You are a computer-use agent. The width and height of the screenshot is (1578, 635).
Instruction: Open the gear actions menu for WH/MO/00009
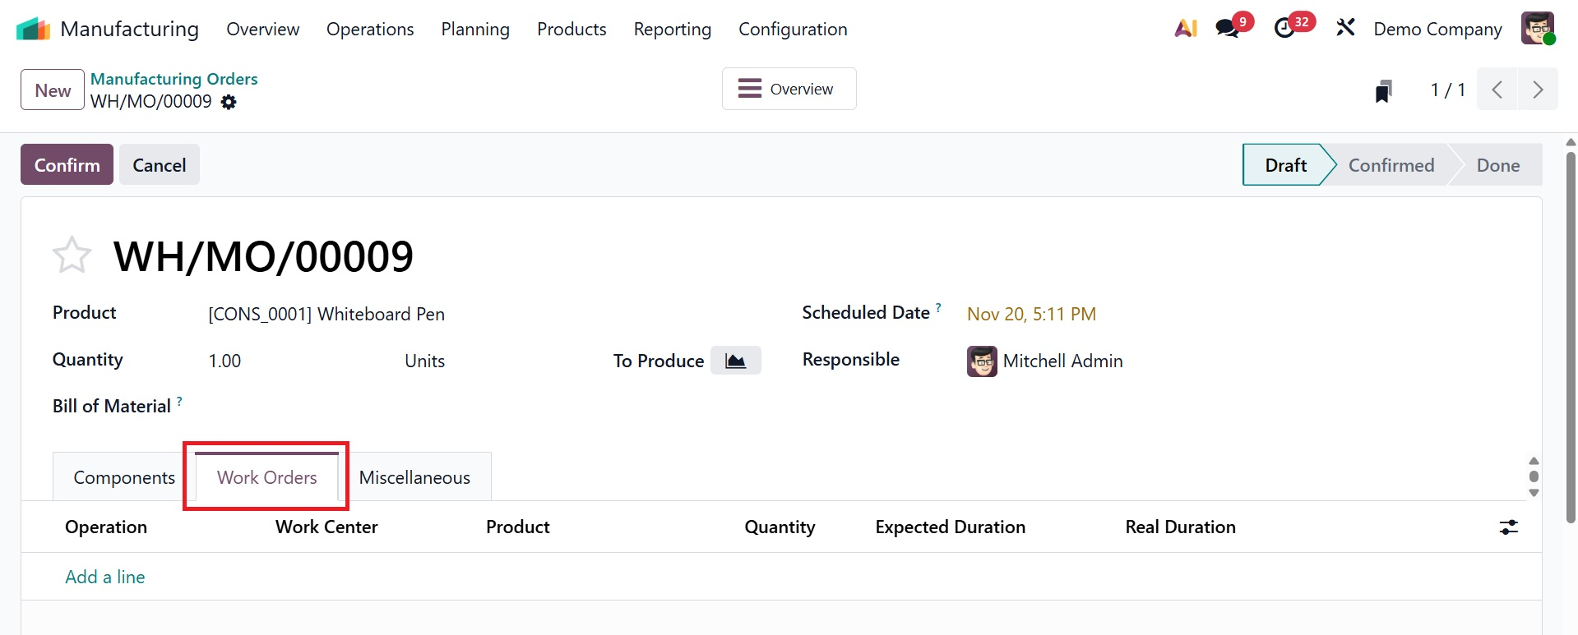229,102
